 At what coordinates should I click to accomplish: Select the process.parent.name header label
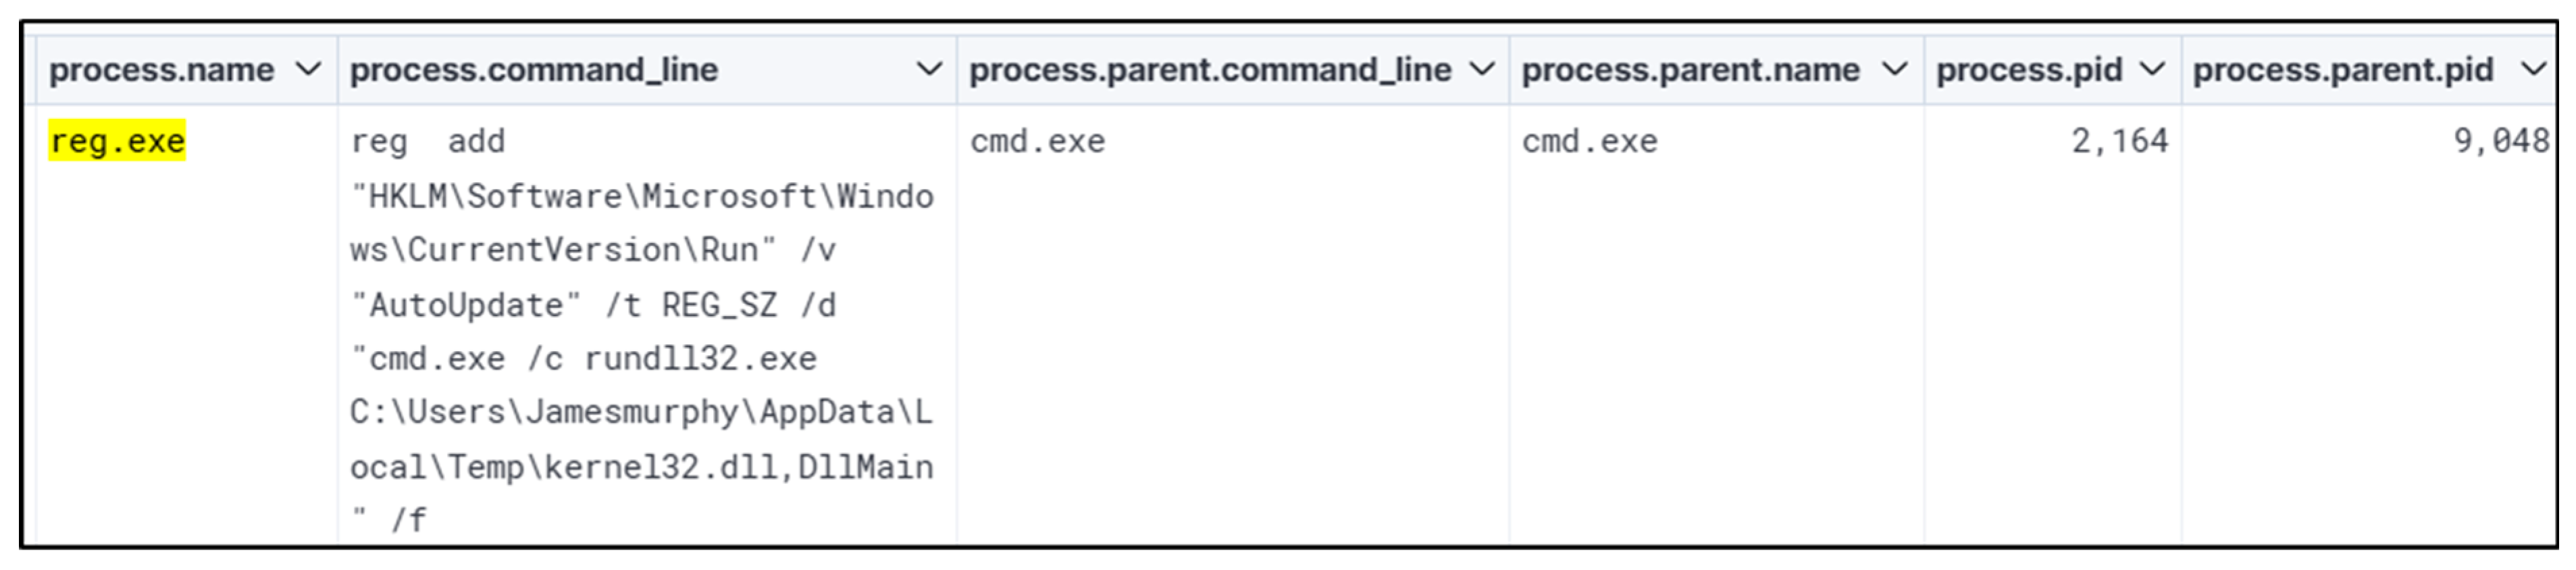click(1690, 70)
